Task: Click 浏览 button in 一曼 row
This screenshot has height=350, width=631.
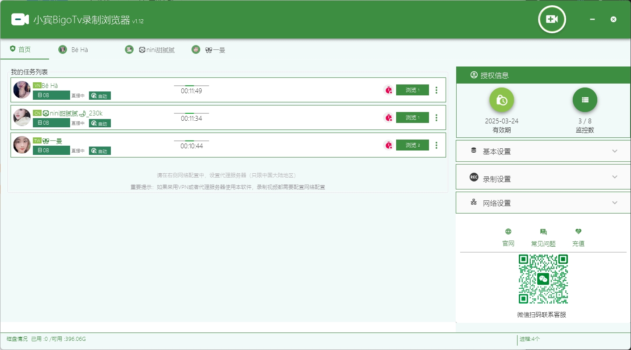Action: point(412,145)
